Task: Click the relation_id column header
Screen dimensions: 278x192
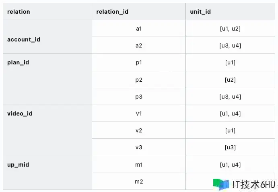Action: click(112, 12)
